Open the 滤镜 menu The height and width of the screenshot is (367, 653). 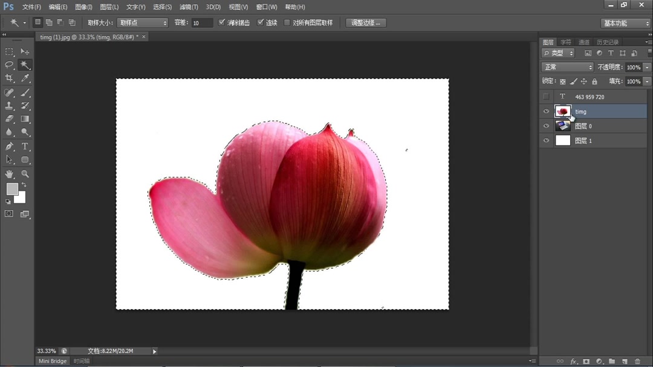[188, 7]
